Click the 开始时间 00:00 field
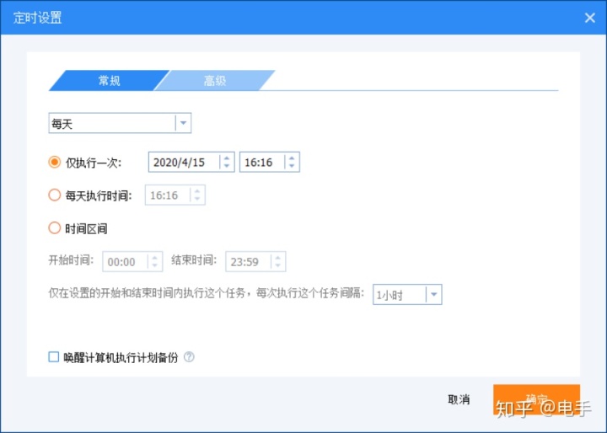607x433 pixels. click(x=132, y=262)
